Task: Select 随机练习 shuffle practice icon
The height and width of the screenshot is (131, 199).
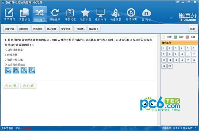Action: (40, 14)
